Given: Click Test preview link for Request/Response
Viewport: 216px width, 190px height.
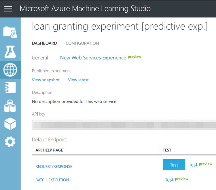Looking at the screenshot, I should (200, 165).
